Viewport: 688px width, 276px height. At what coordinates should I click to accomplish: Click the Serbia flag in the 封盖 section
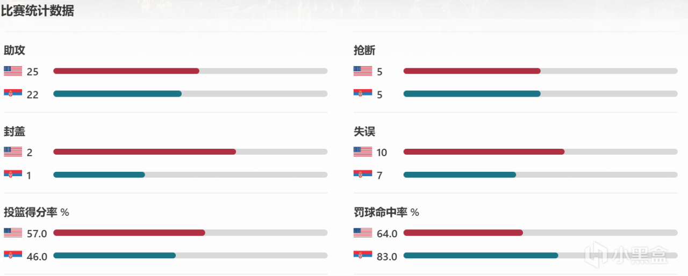[13, 175]
